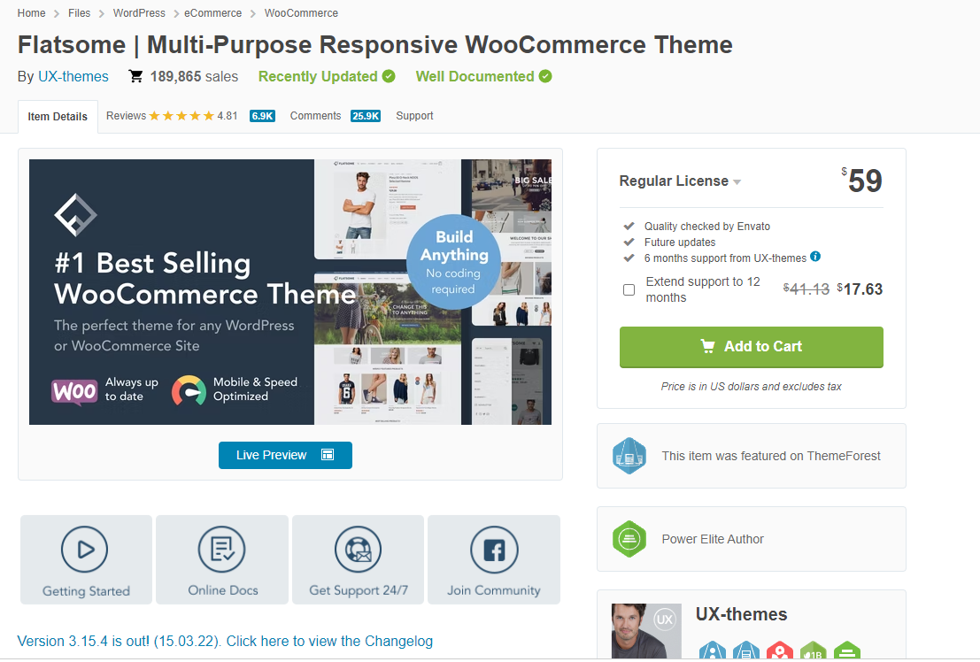Image resolution: width=980 pixels, height=662 pixels.
Task: Click the Version 3.15.4 Changelog link
Action: [225, 641]
